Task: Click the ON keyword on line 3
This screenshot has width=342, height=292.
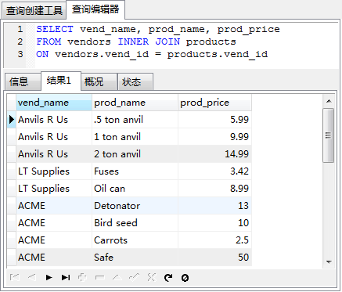Action: (42, 54)
